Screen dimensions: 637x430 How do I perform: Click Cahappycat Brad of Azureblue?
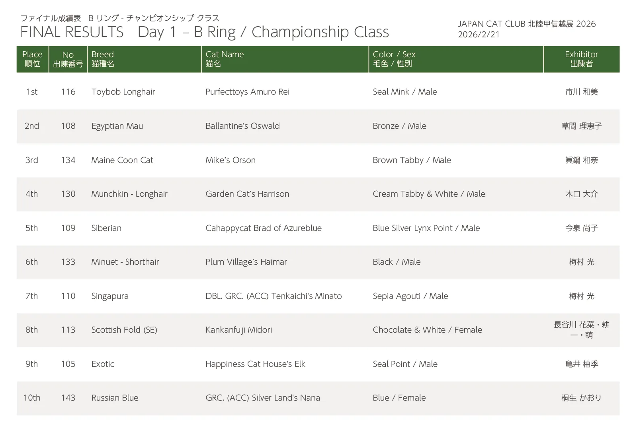coord(263,228)
